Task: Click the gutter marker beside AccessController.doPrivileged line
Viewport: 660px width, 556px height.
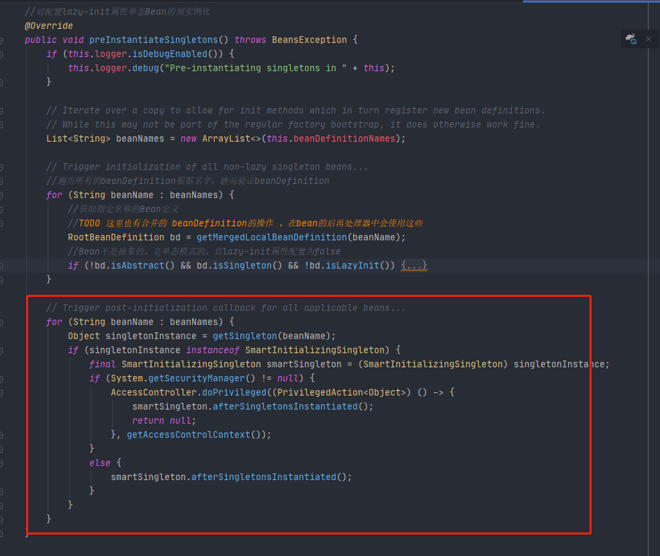Action: [x=2, y=392]
